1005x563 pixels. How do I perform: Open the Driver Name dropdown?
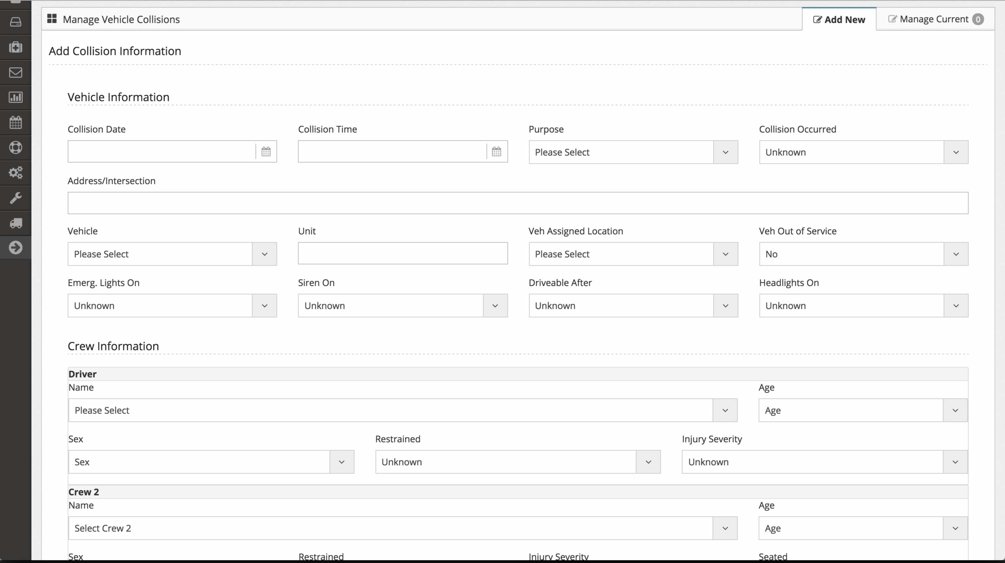coord(403,410)
